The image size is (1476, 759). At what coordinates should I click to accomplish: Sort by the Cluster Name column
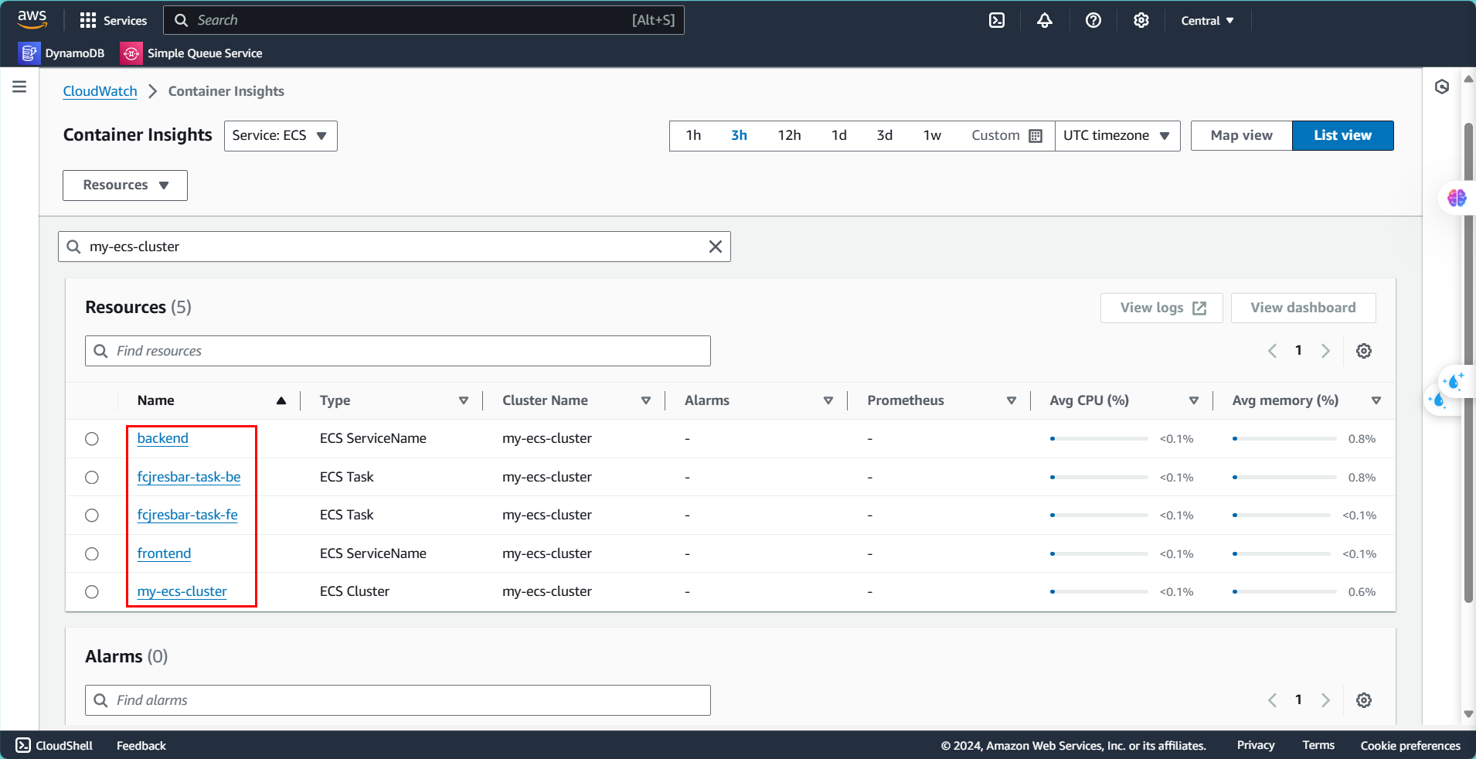click(x=646, y=400)
